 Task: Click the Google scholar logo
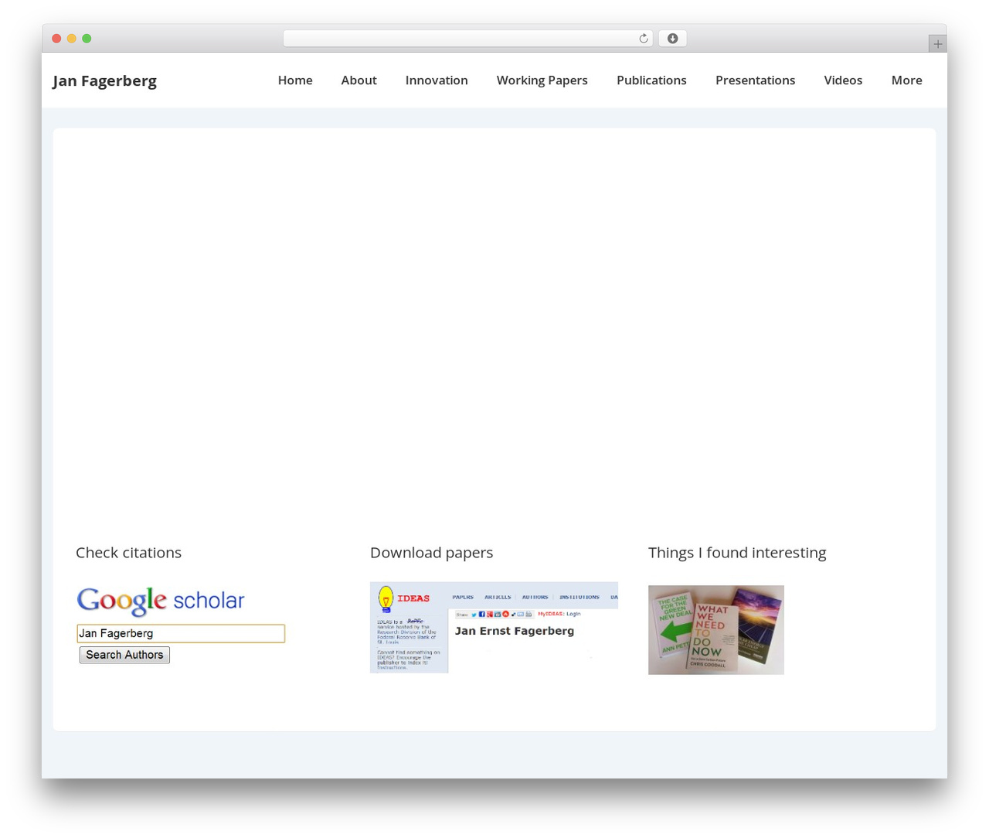pos(161,601)
